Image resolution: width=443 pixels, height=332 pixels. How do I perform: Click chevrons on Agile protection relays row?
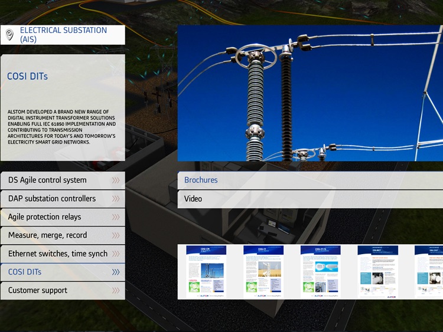pos(116,217)
